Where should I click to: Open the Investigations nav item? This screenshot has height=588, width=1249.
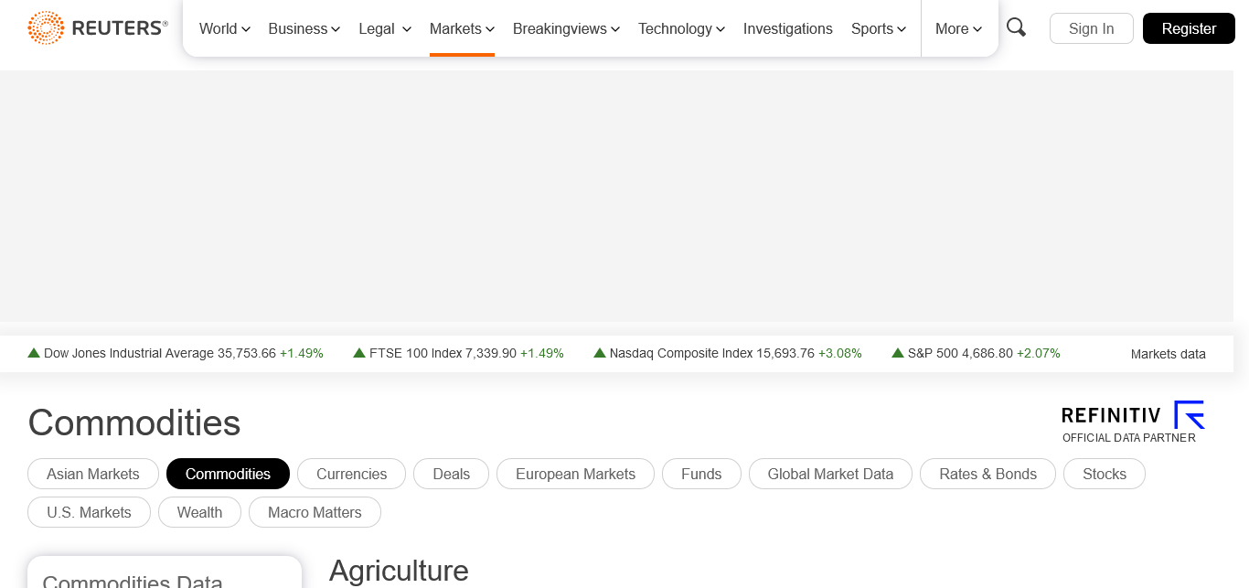[787, 29]
